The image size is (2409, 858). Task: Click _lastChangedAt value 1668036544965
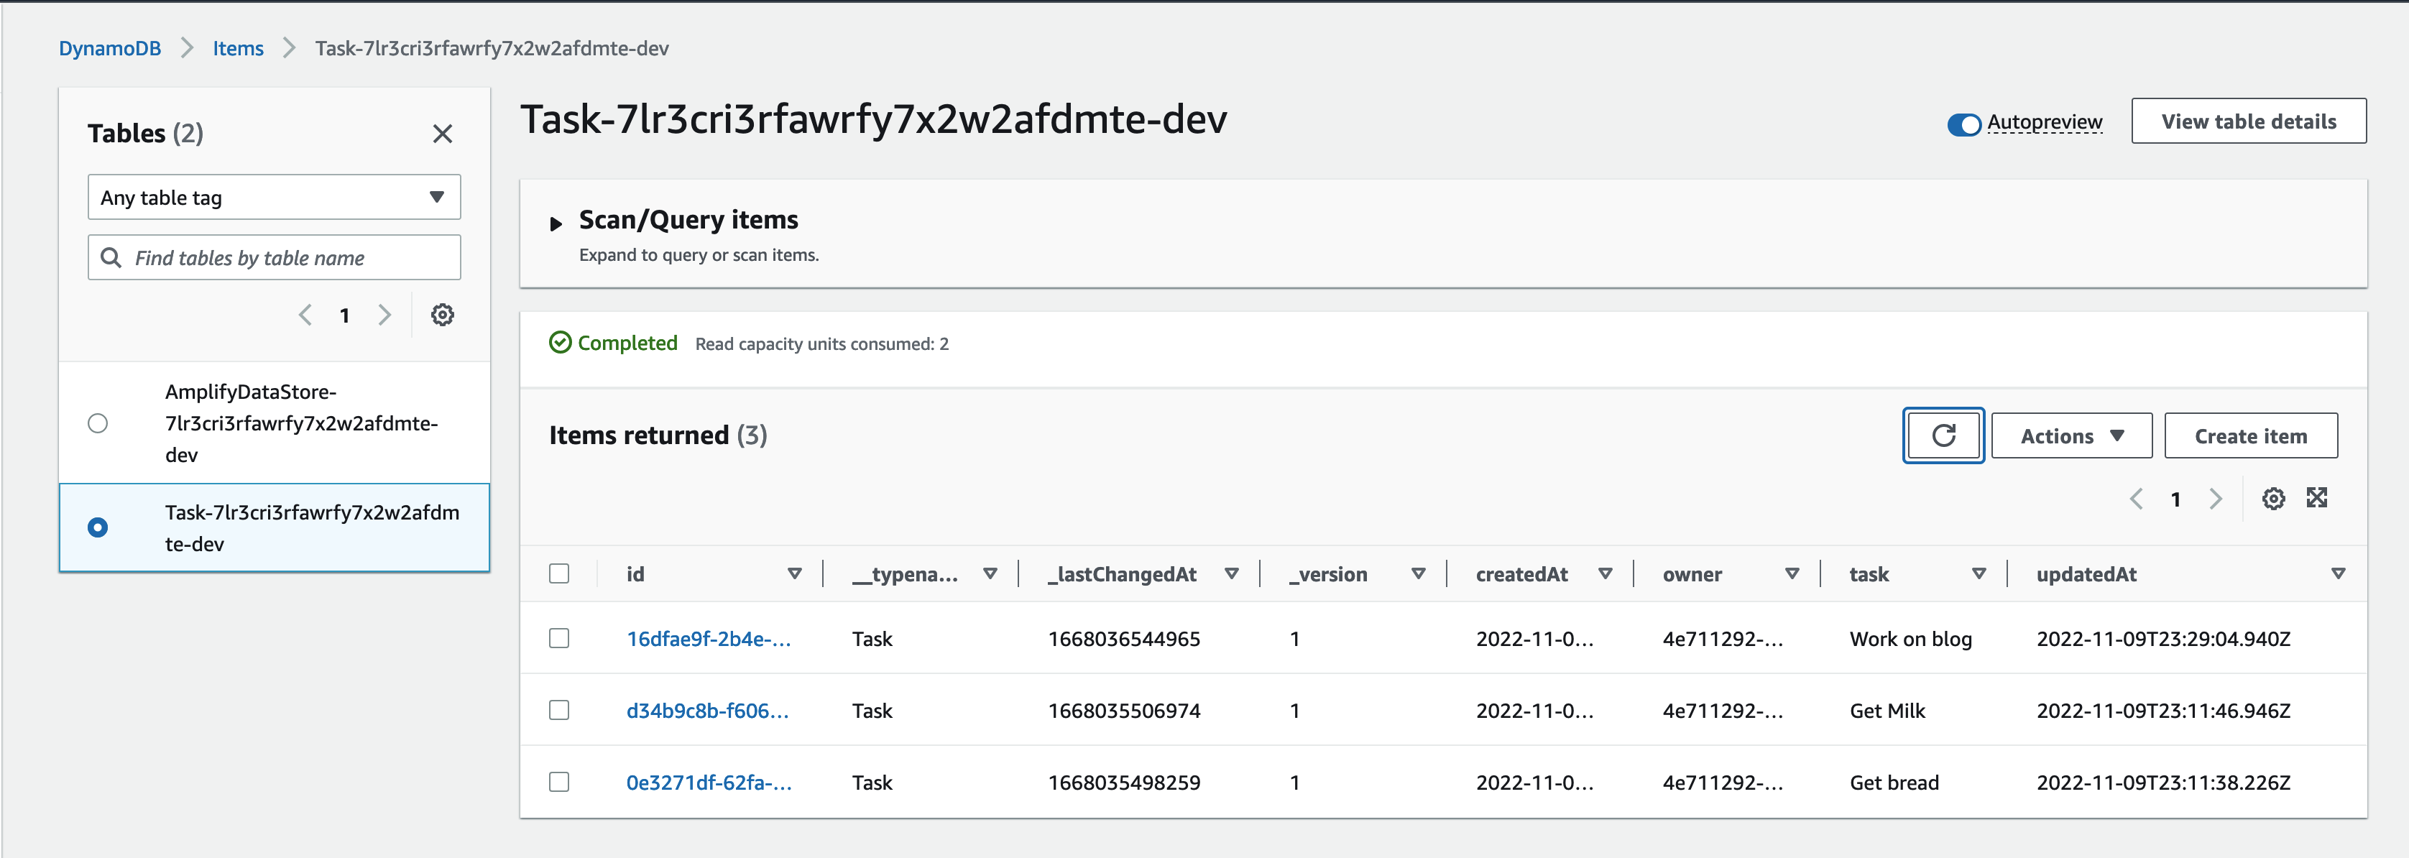point(1123,638)
